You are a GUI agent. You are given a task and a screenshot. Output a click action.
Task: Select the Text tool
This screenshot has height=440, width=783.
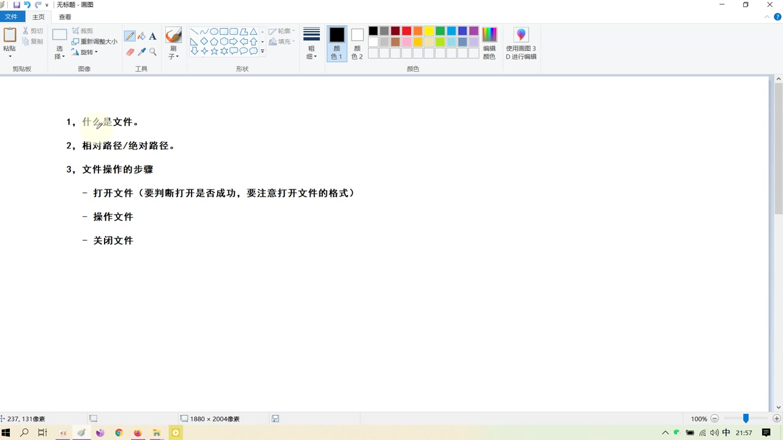[153, 37]
